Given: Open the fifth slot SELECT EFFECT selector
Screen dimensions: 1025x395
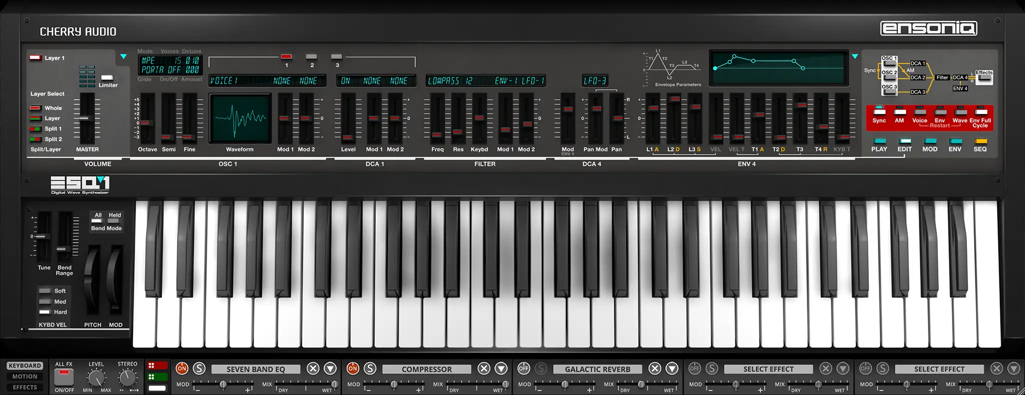Looking at the screenshot, I should coord(939,369).
